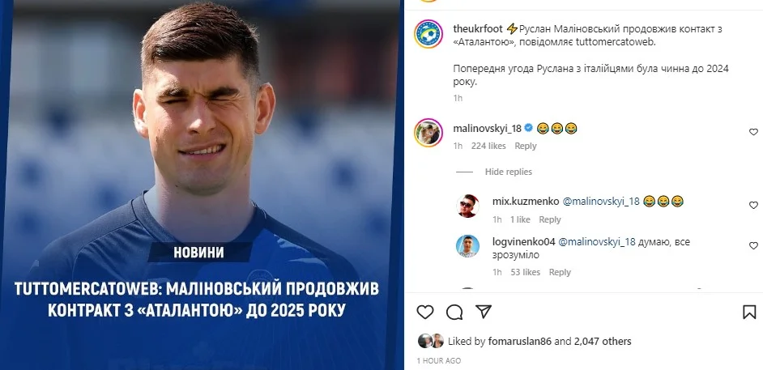The height and width of the screenshot is (370, 763).
Task: Open fomaruslan86 profile from likes line
Action: click(519, 342)
